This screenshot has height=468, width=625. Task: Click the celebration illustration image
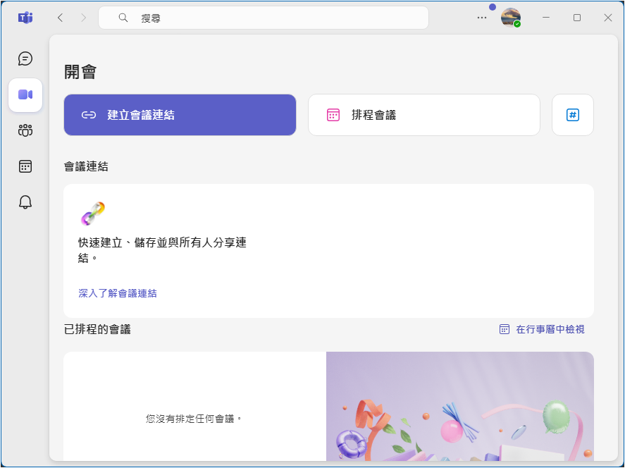459,407
